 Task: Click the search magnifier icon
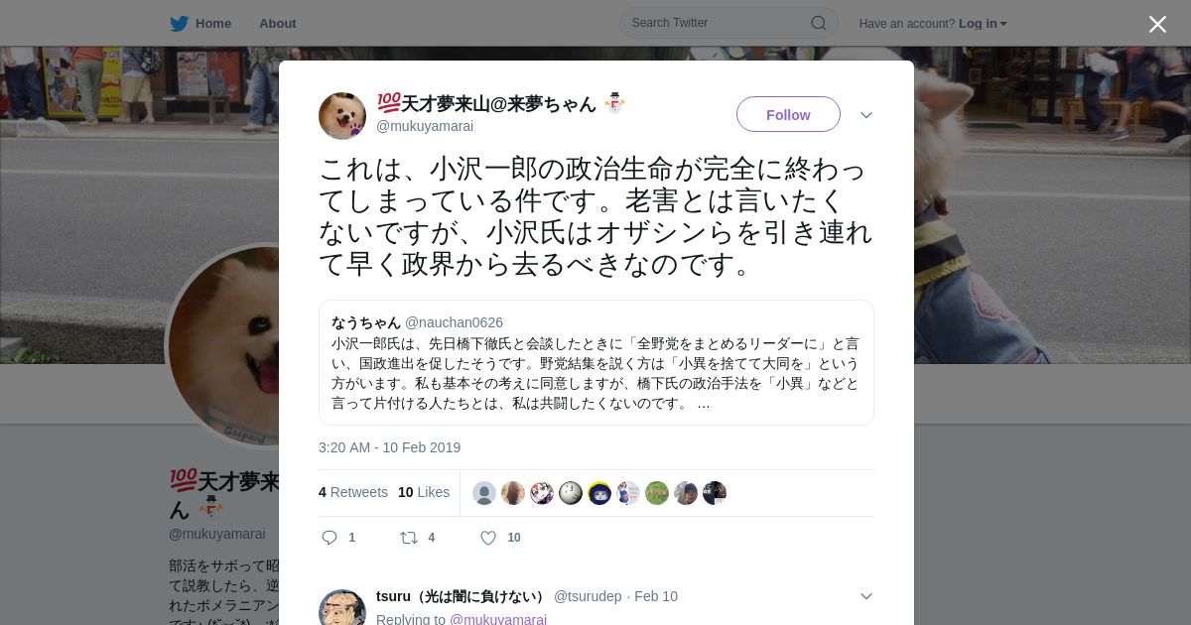pyautogui.click(x=819, y=23)
